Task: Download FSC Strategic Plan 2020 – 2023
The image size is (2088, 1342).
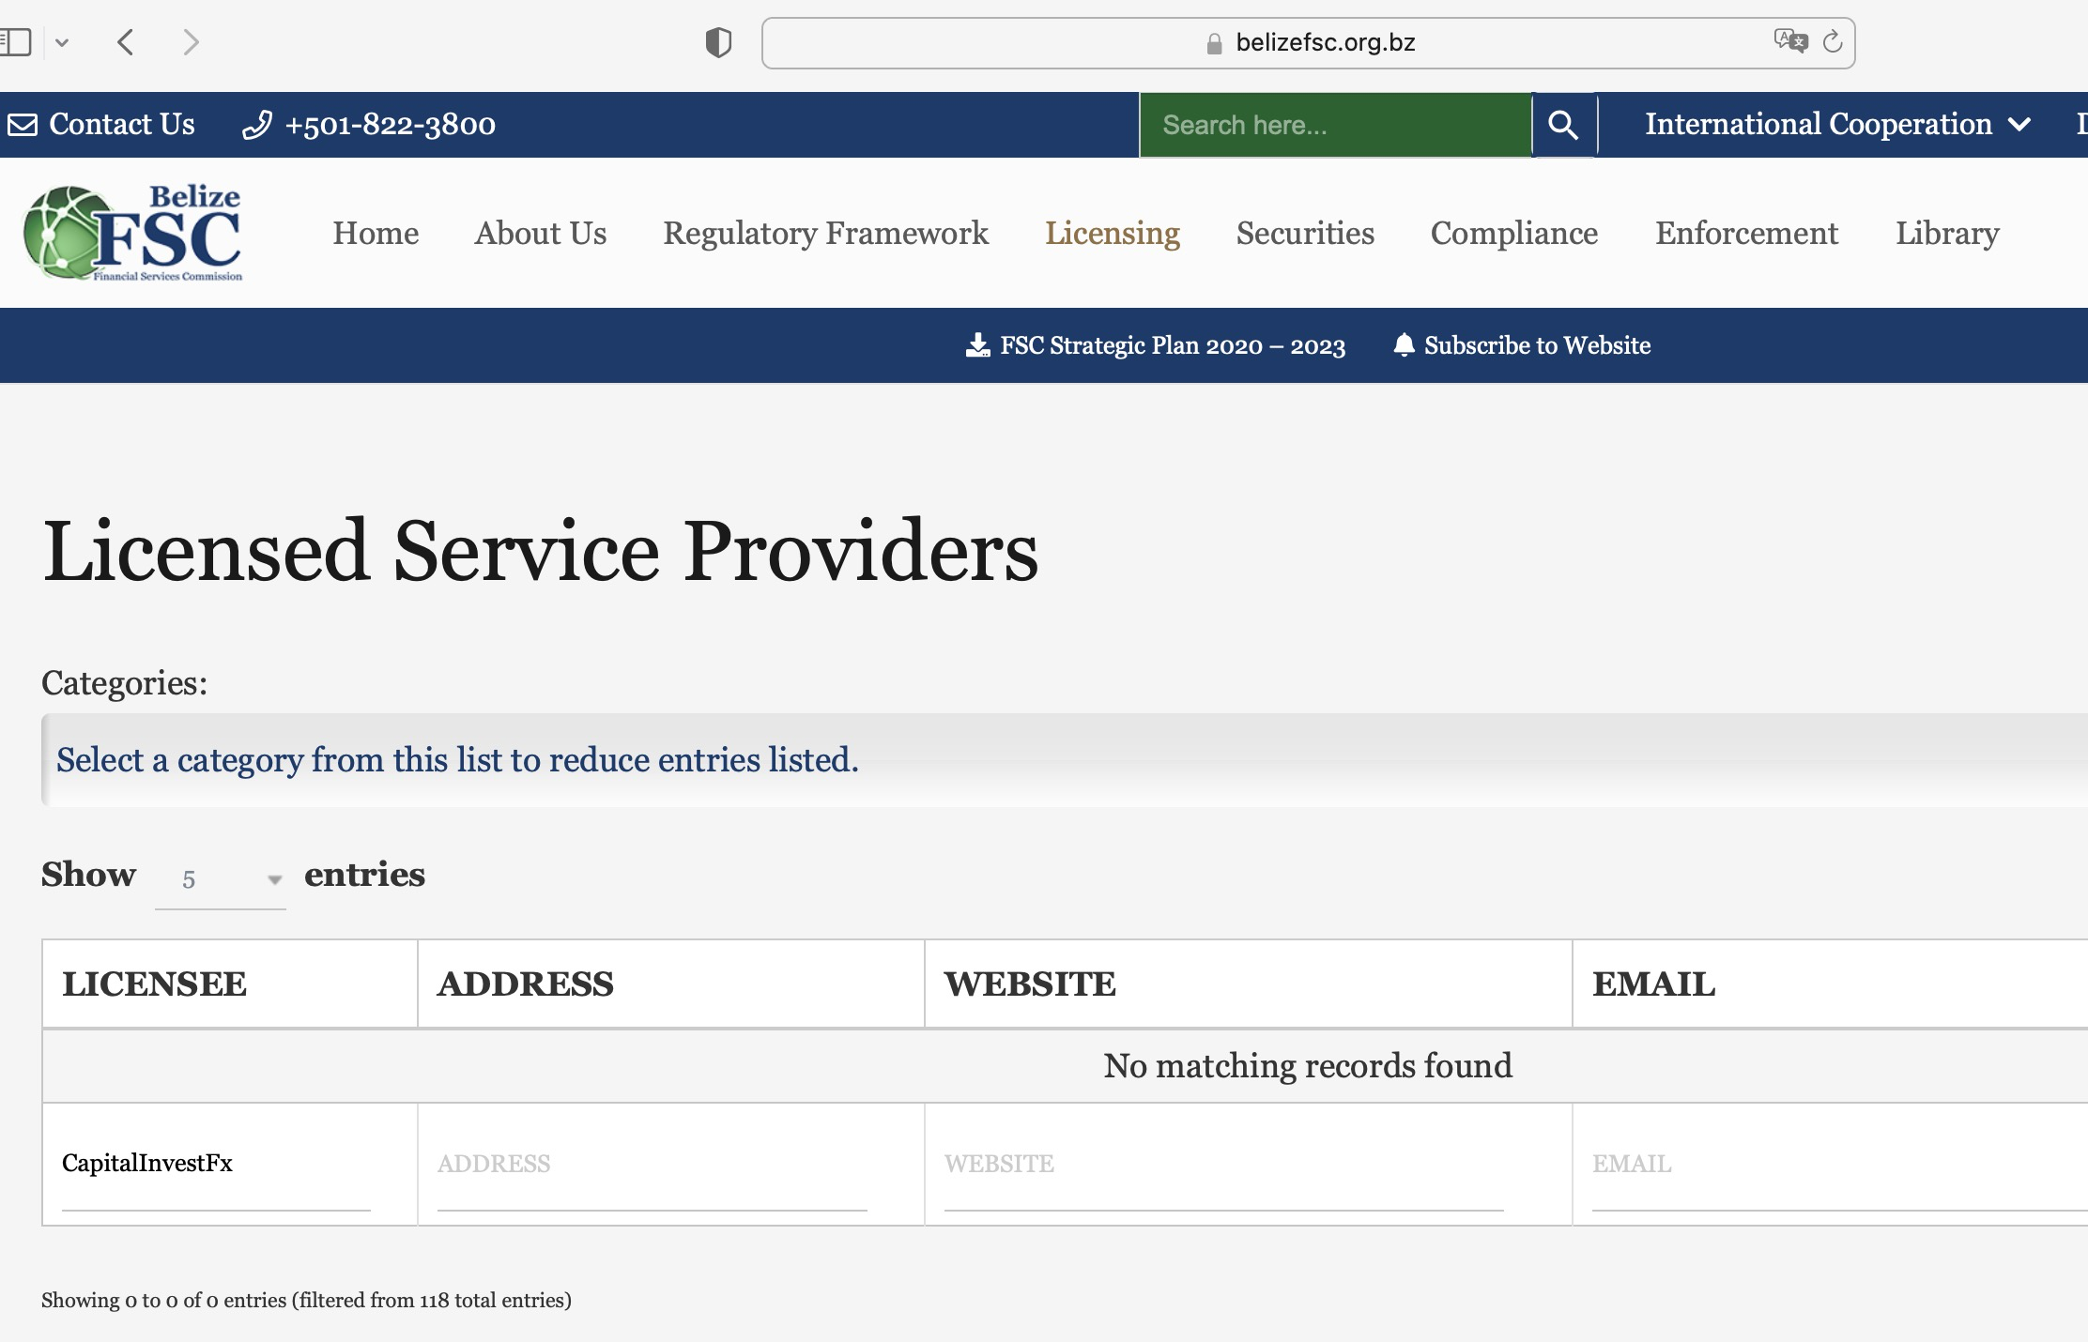Action: pos(1156,345)
